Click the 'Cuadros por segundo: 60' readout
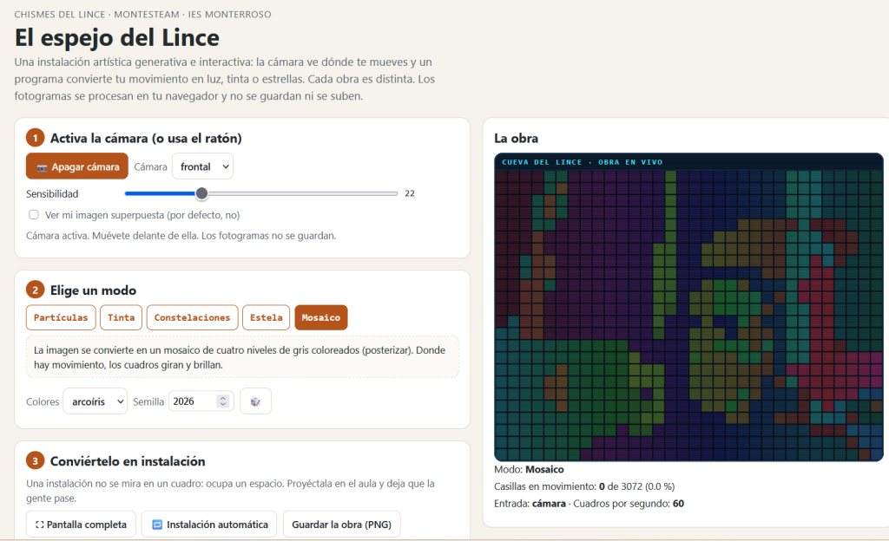 [x=629, y=503]
